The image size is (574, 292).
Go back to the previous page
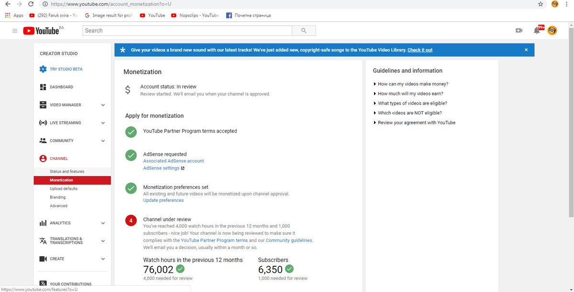click(x=8, y=4)
